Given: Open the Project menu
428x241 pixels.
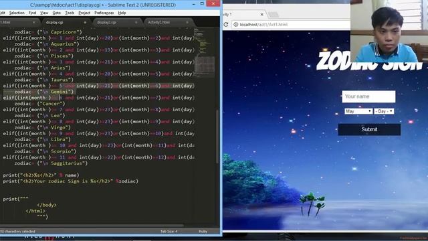Looking at the screenshot, I should (x=84, y=13).
